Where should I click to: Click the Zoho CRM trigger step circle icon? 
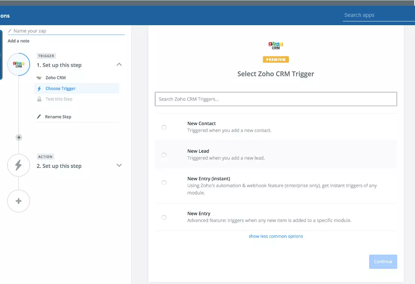click(18, 64)
